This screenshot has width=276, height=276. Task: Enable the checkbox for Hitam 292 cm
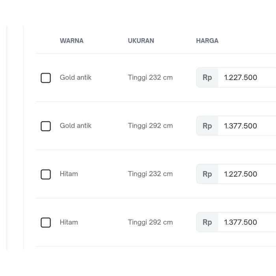pos(46,222)
